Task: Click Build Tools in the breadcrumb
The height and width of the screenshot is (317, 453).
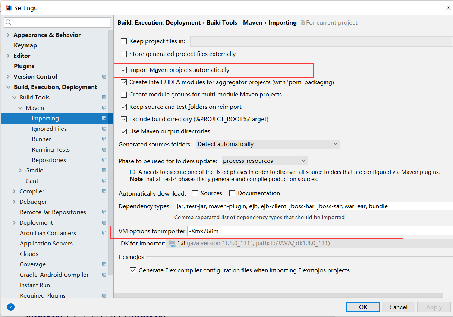Action: coord(222,22)
